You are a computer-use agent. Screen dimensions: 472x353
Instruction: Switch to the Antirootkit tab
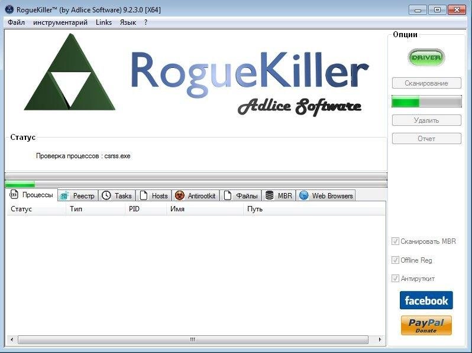coord(196,195)
